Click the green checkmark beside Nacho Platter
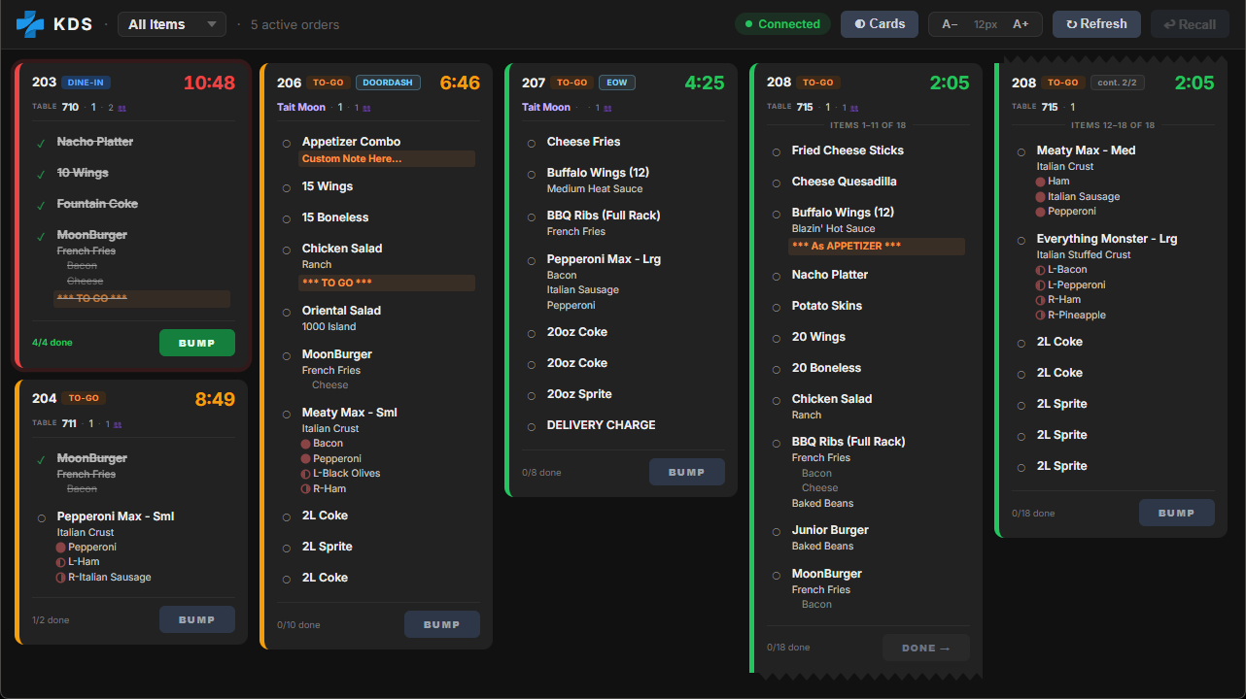This screenshot has width=1246, height=699. point(41,143)
